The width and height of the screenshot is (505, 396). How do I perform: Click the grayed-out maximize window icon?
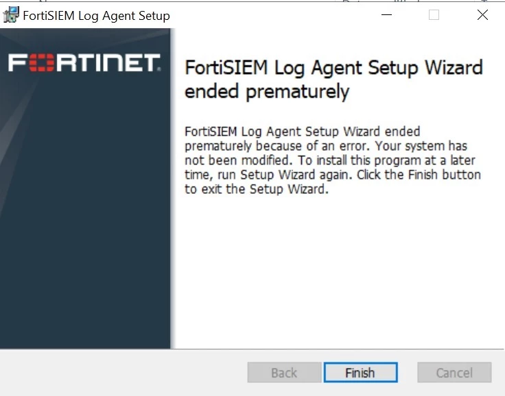pos(434,15)
